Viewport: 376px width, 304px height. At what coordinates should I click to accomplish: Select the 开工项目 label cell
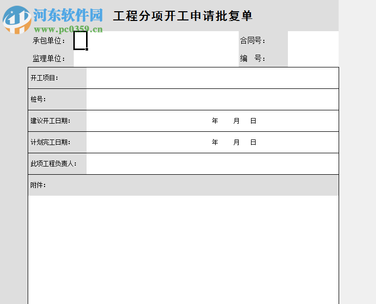pyautogui.click(x=57, y=78)
